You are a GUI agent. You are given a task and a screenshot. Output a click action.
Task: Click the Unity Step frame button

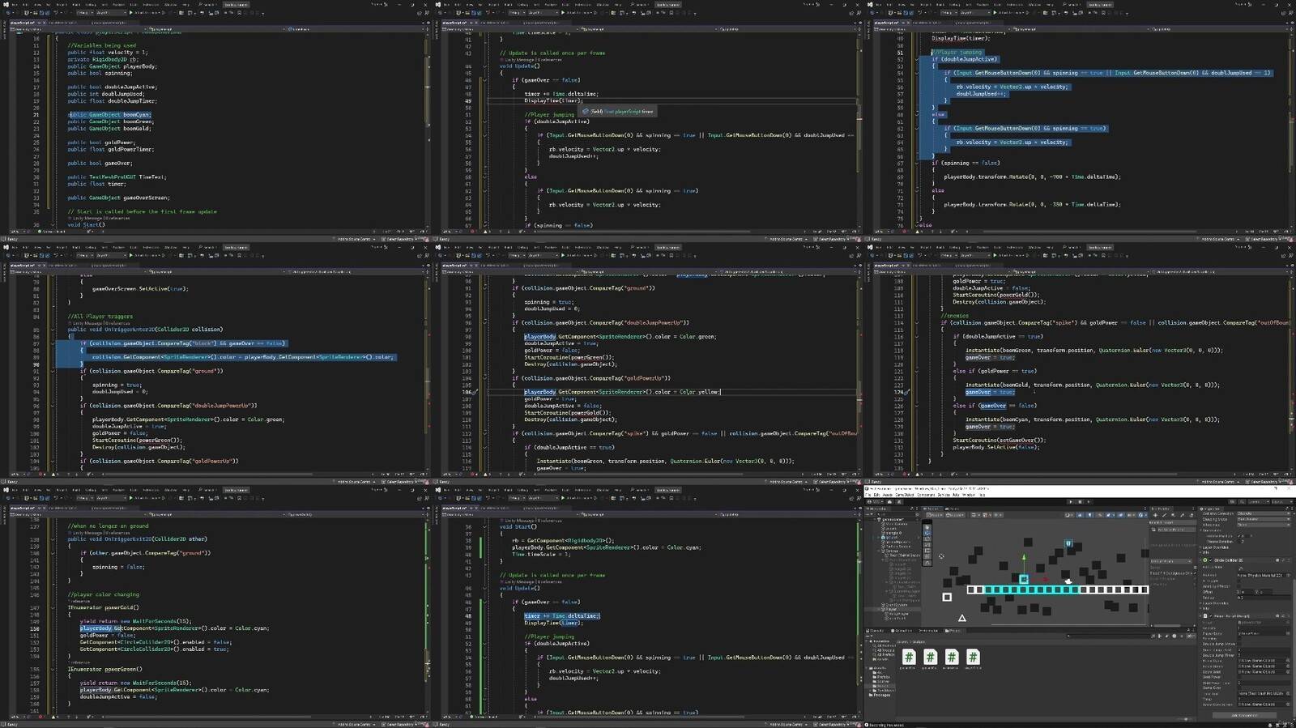(x=1089, y=502)
